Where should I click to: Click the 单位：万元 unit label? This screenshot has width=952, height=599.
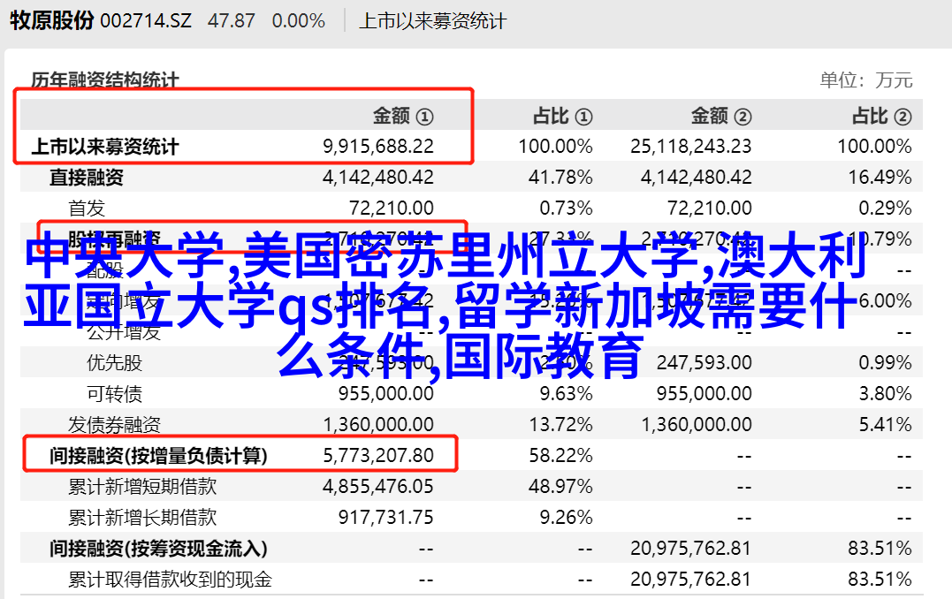click(x=866, y=80)
